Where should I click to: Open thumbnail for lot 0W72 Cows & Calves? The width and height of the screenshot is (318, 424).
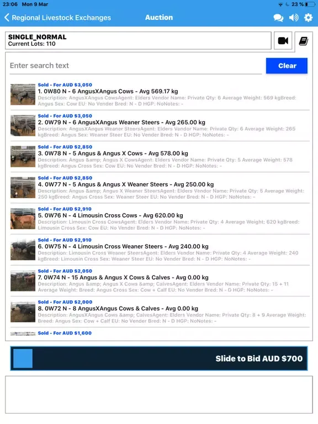coord(23,312)
